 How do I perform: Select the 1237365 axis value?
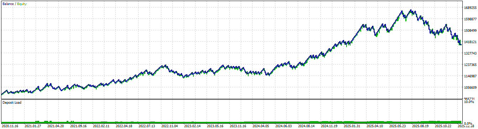pyautogui.click(x=470, y=64)
